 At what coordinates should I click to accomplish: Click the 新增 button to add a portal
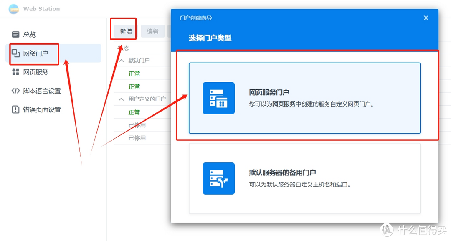[123, 30]
